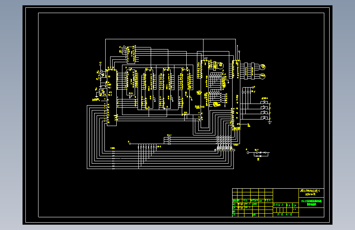
Task: Select the ground symbol beside the switch group
Action: 270,123
